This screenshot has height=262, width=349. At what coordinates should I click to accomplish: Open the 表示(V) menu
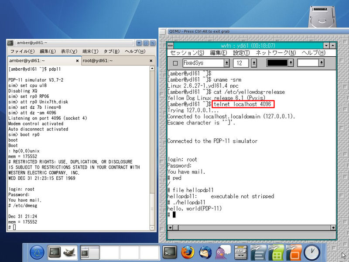69,51
